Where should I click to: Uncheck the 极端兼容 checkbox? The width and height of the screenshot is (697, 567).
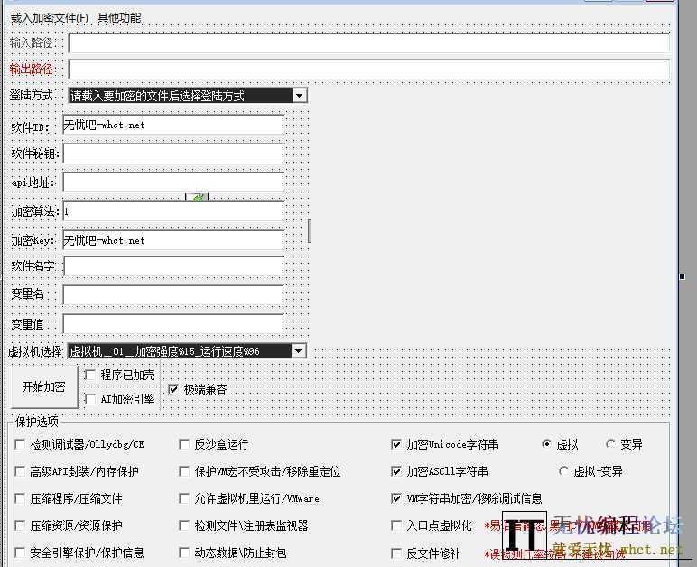pyautogui.click(x=173, y=389)
